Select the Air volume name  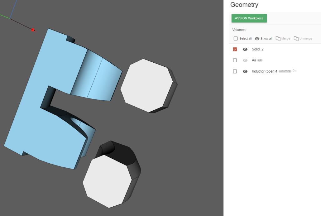254,60
